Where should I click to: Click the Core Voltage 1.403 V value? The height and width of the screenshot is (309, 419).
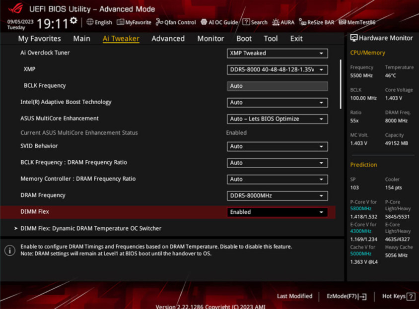(x=393, y=98)
